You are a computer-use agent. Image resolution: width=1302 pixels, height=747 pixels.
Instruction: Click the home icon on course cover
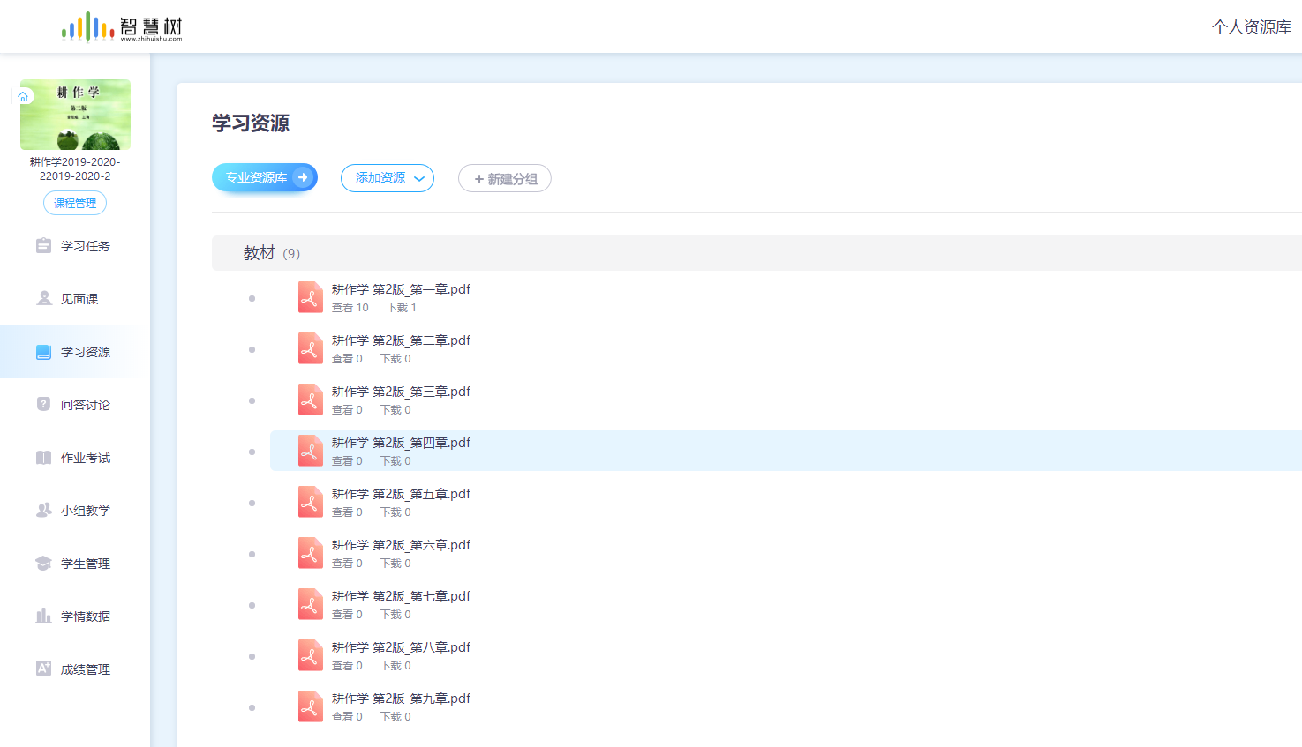point(23,97)
